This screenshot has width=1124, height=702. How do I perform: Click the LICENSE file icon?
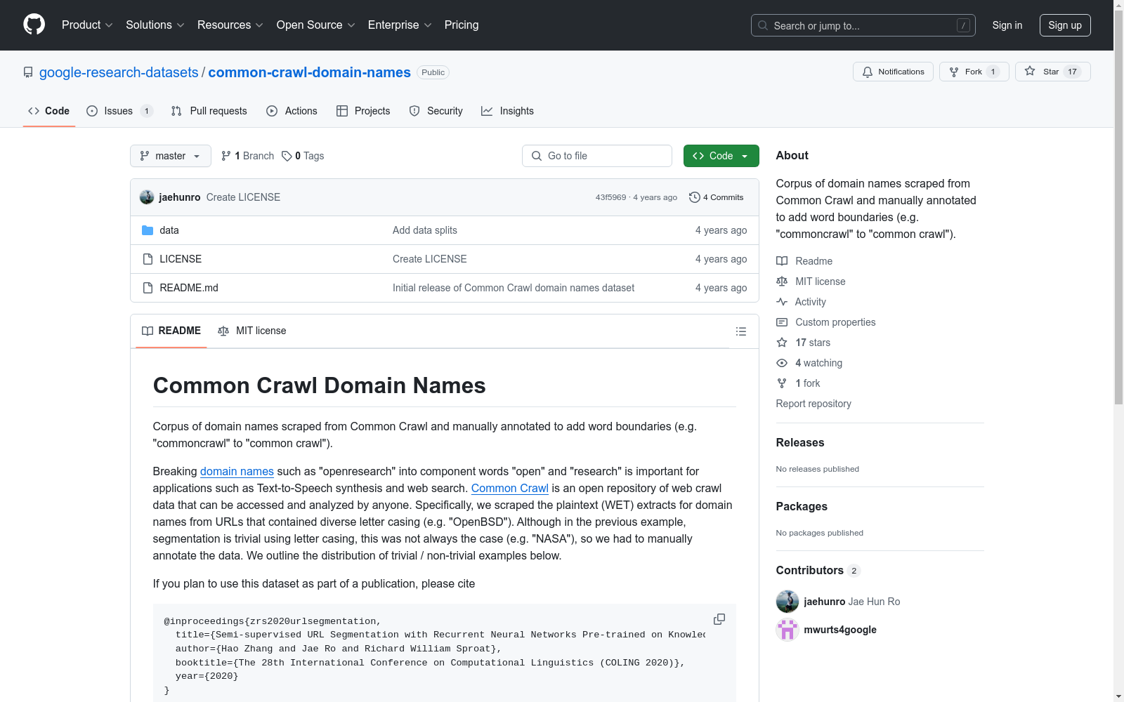point(148,259)
